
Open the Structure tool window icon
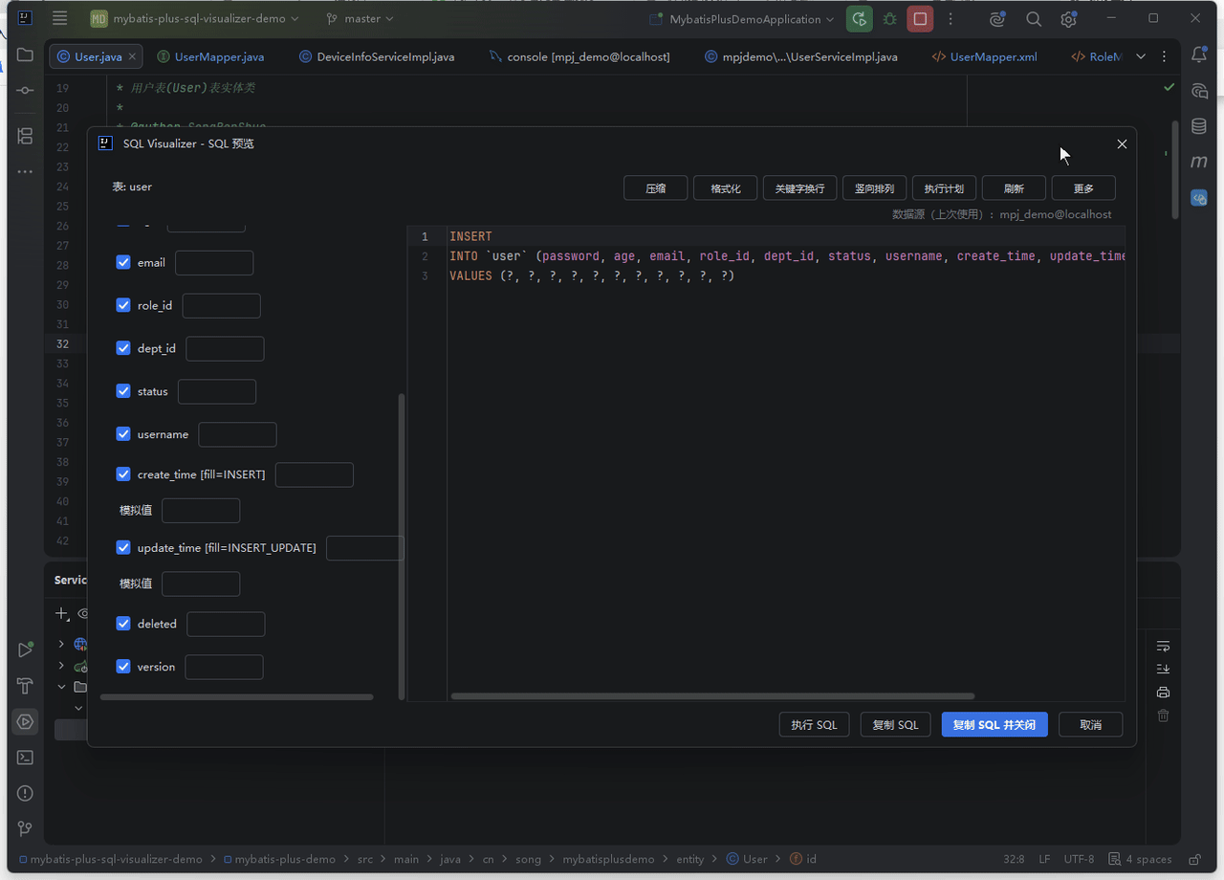pyautogui.click(x=25, y=136)
